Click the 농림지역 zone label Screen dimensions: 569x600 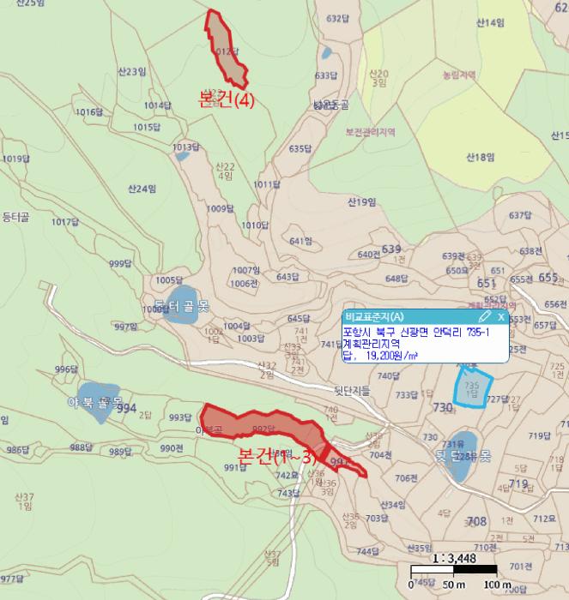click(459, 75)
